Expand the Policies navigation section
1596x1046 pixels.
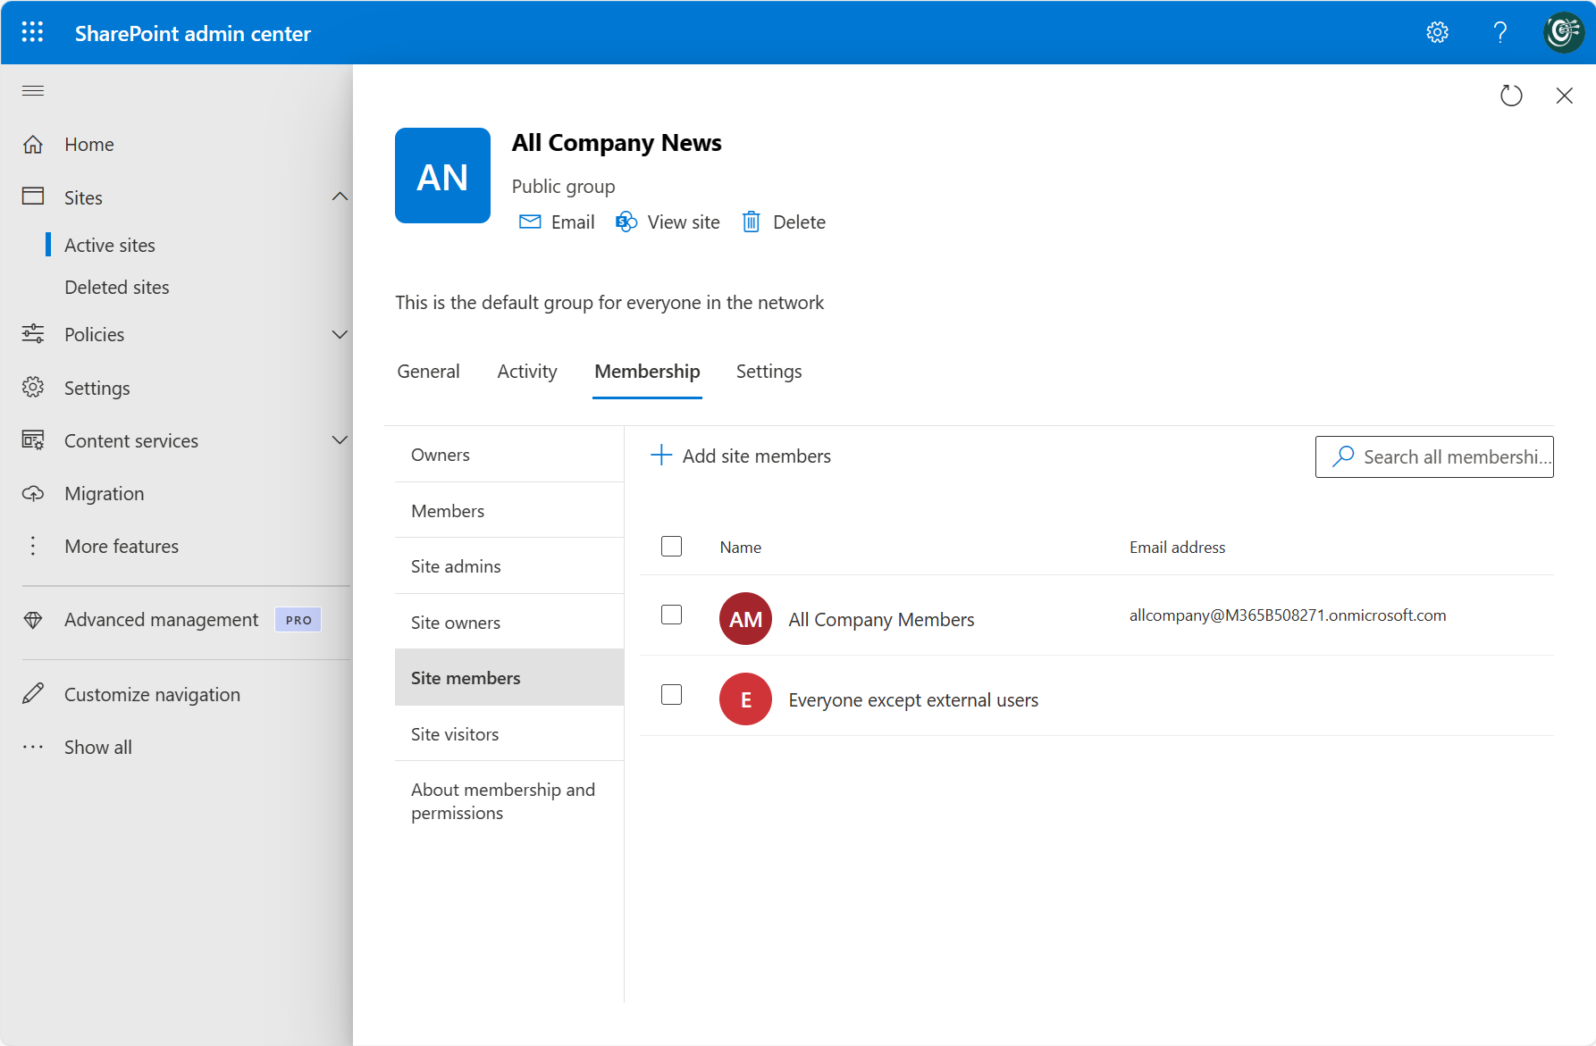click(340, 335)
